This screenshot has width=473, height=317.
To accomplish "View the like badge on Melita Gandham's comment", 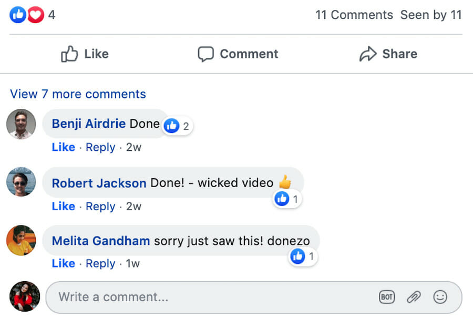I will tap(303, 257).
